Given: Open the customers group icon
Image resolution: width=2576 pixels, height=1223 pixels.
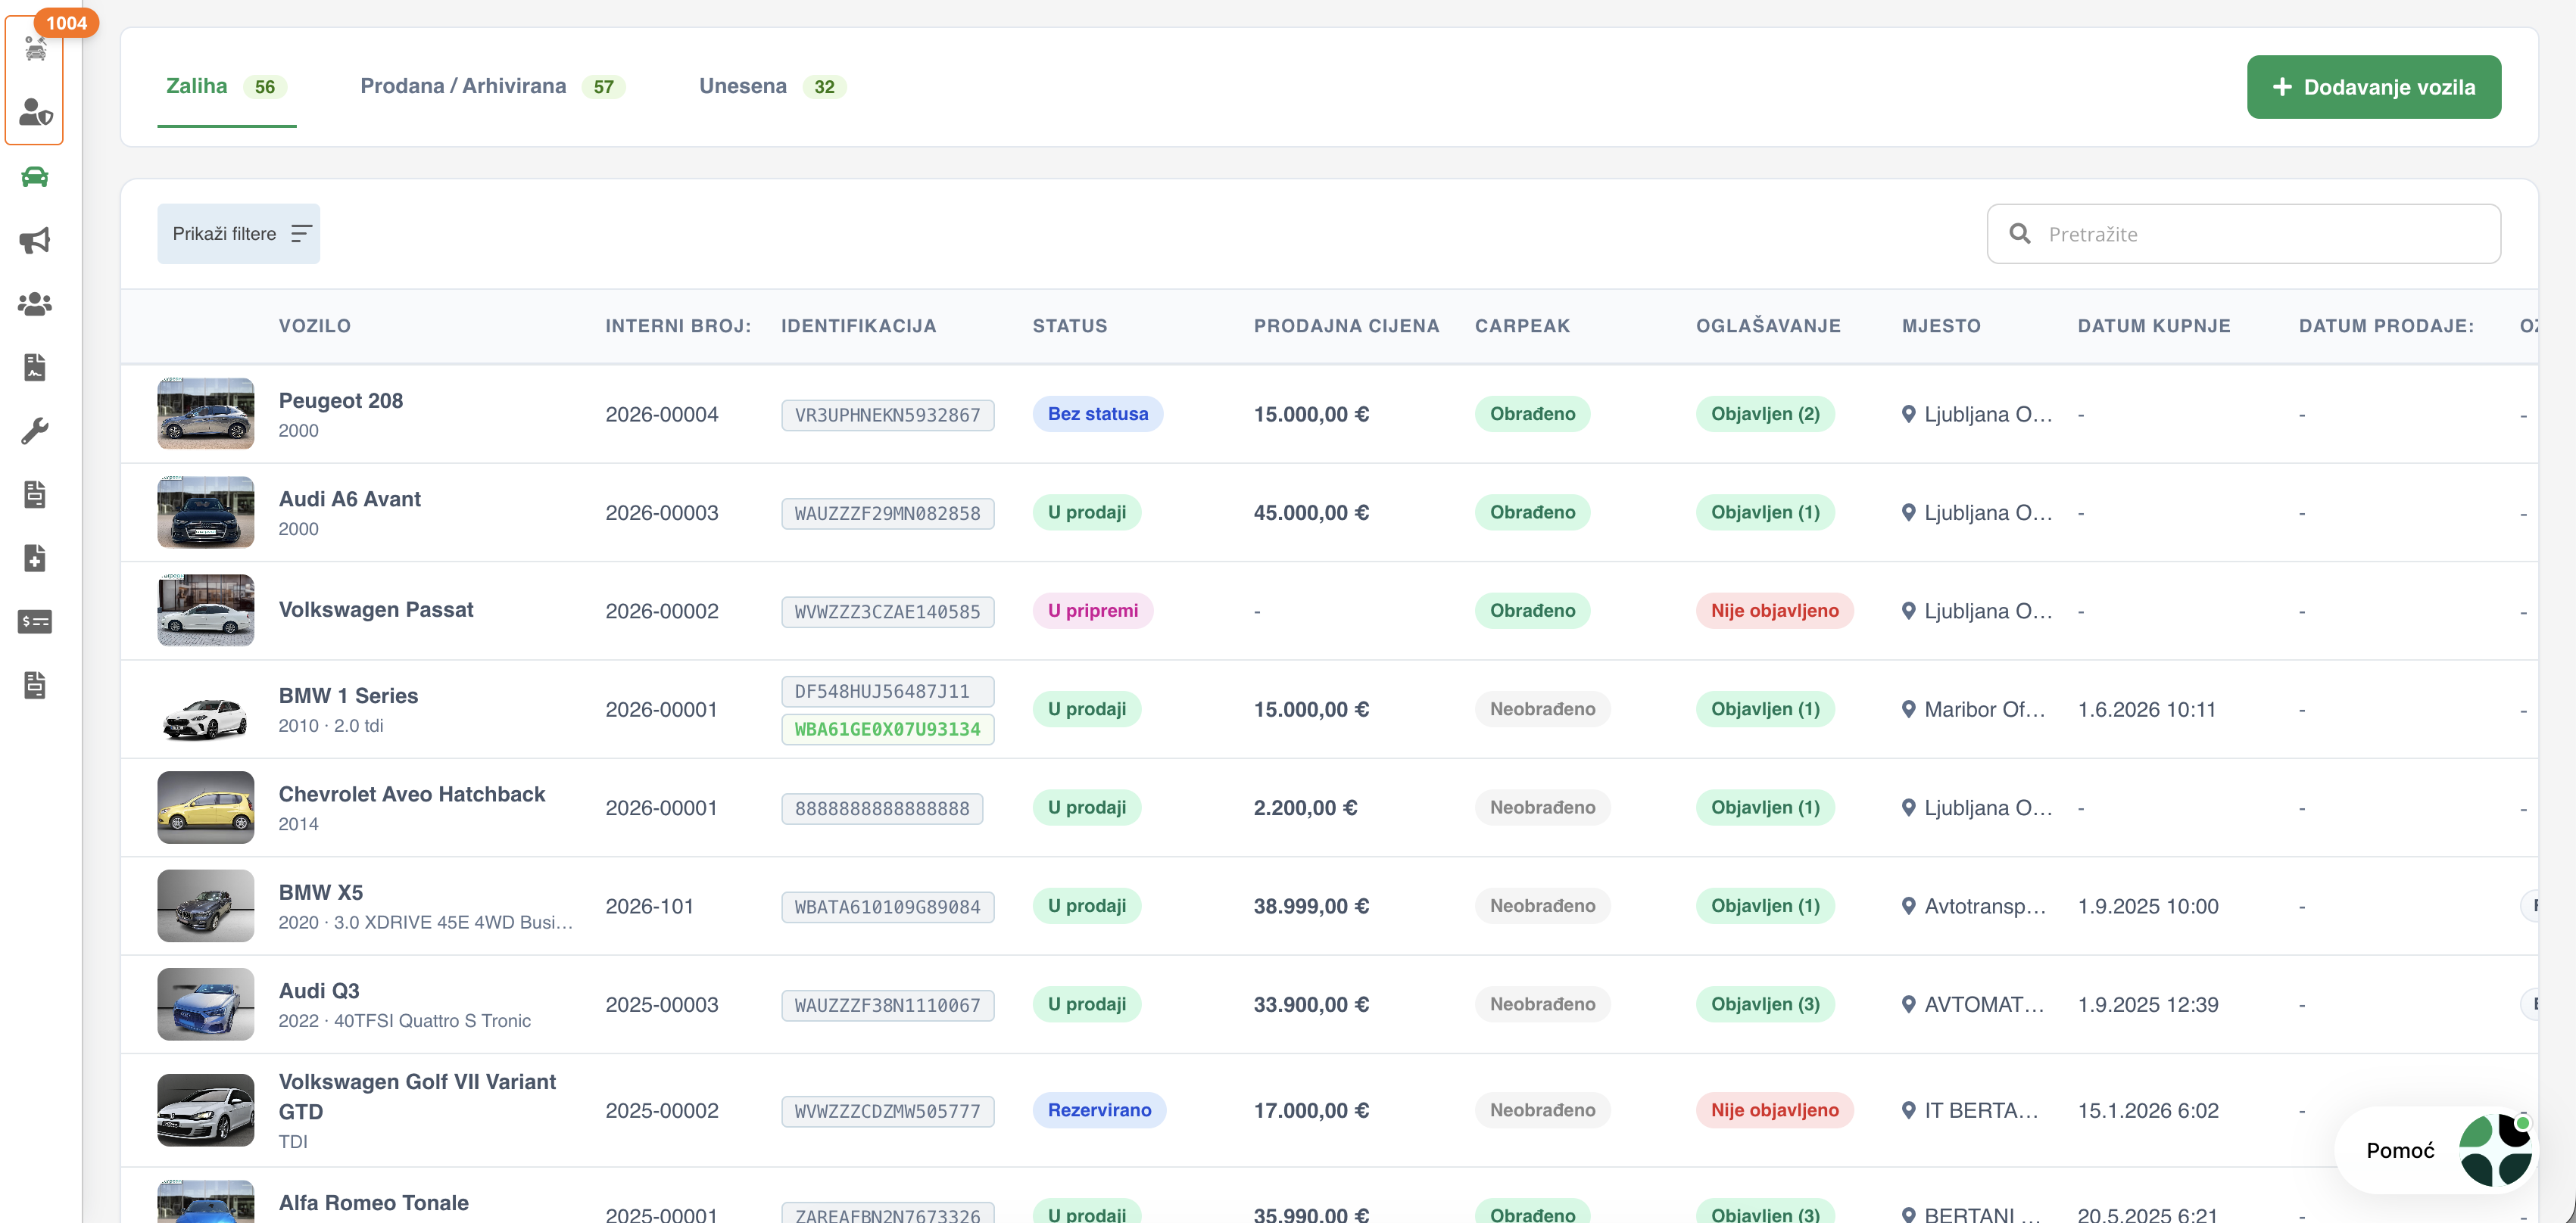Looking at the screenshot, I should tap(35, 303).
